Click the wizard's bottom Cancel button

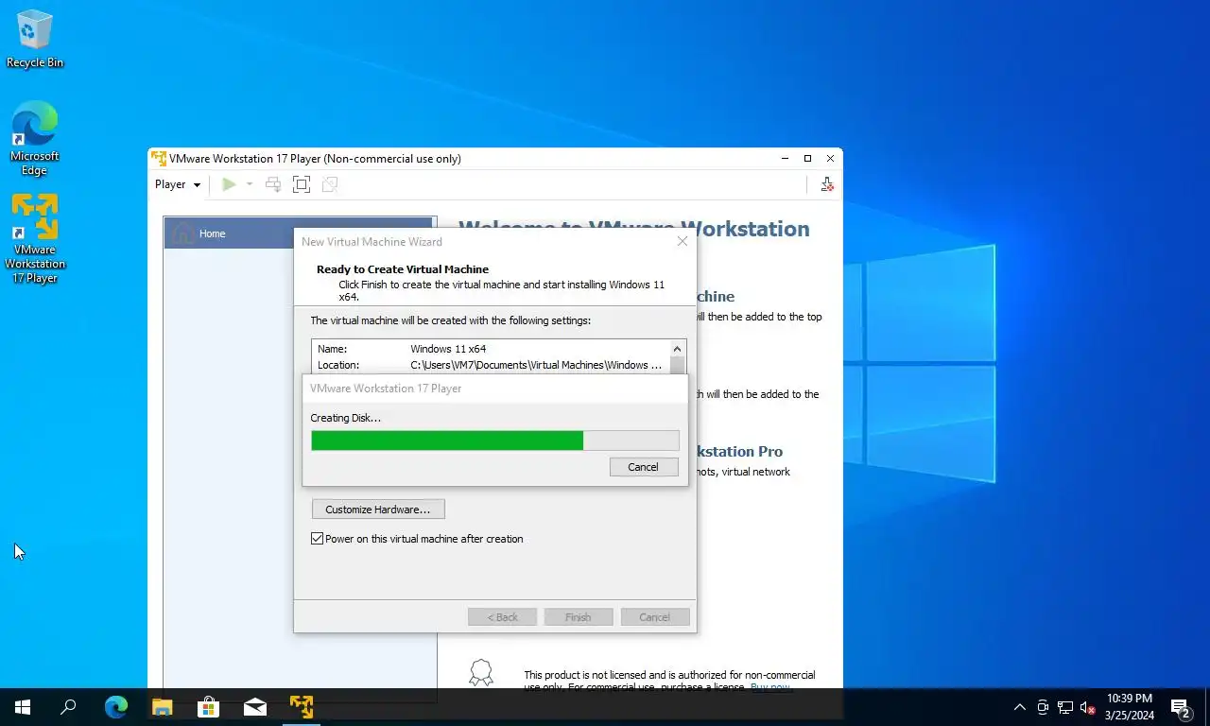point(654,617)
